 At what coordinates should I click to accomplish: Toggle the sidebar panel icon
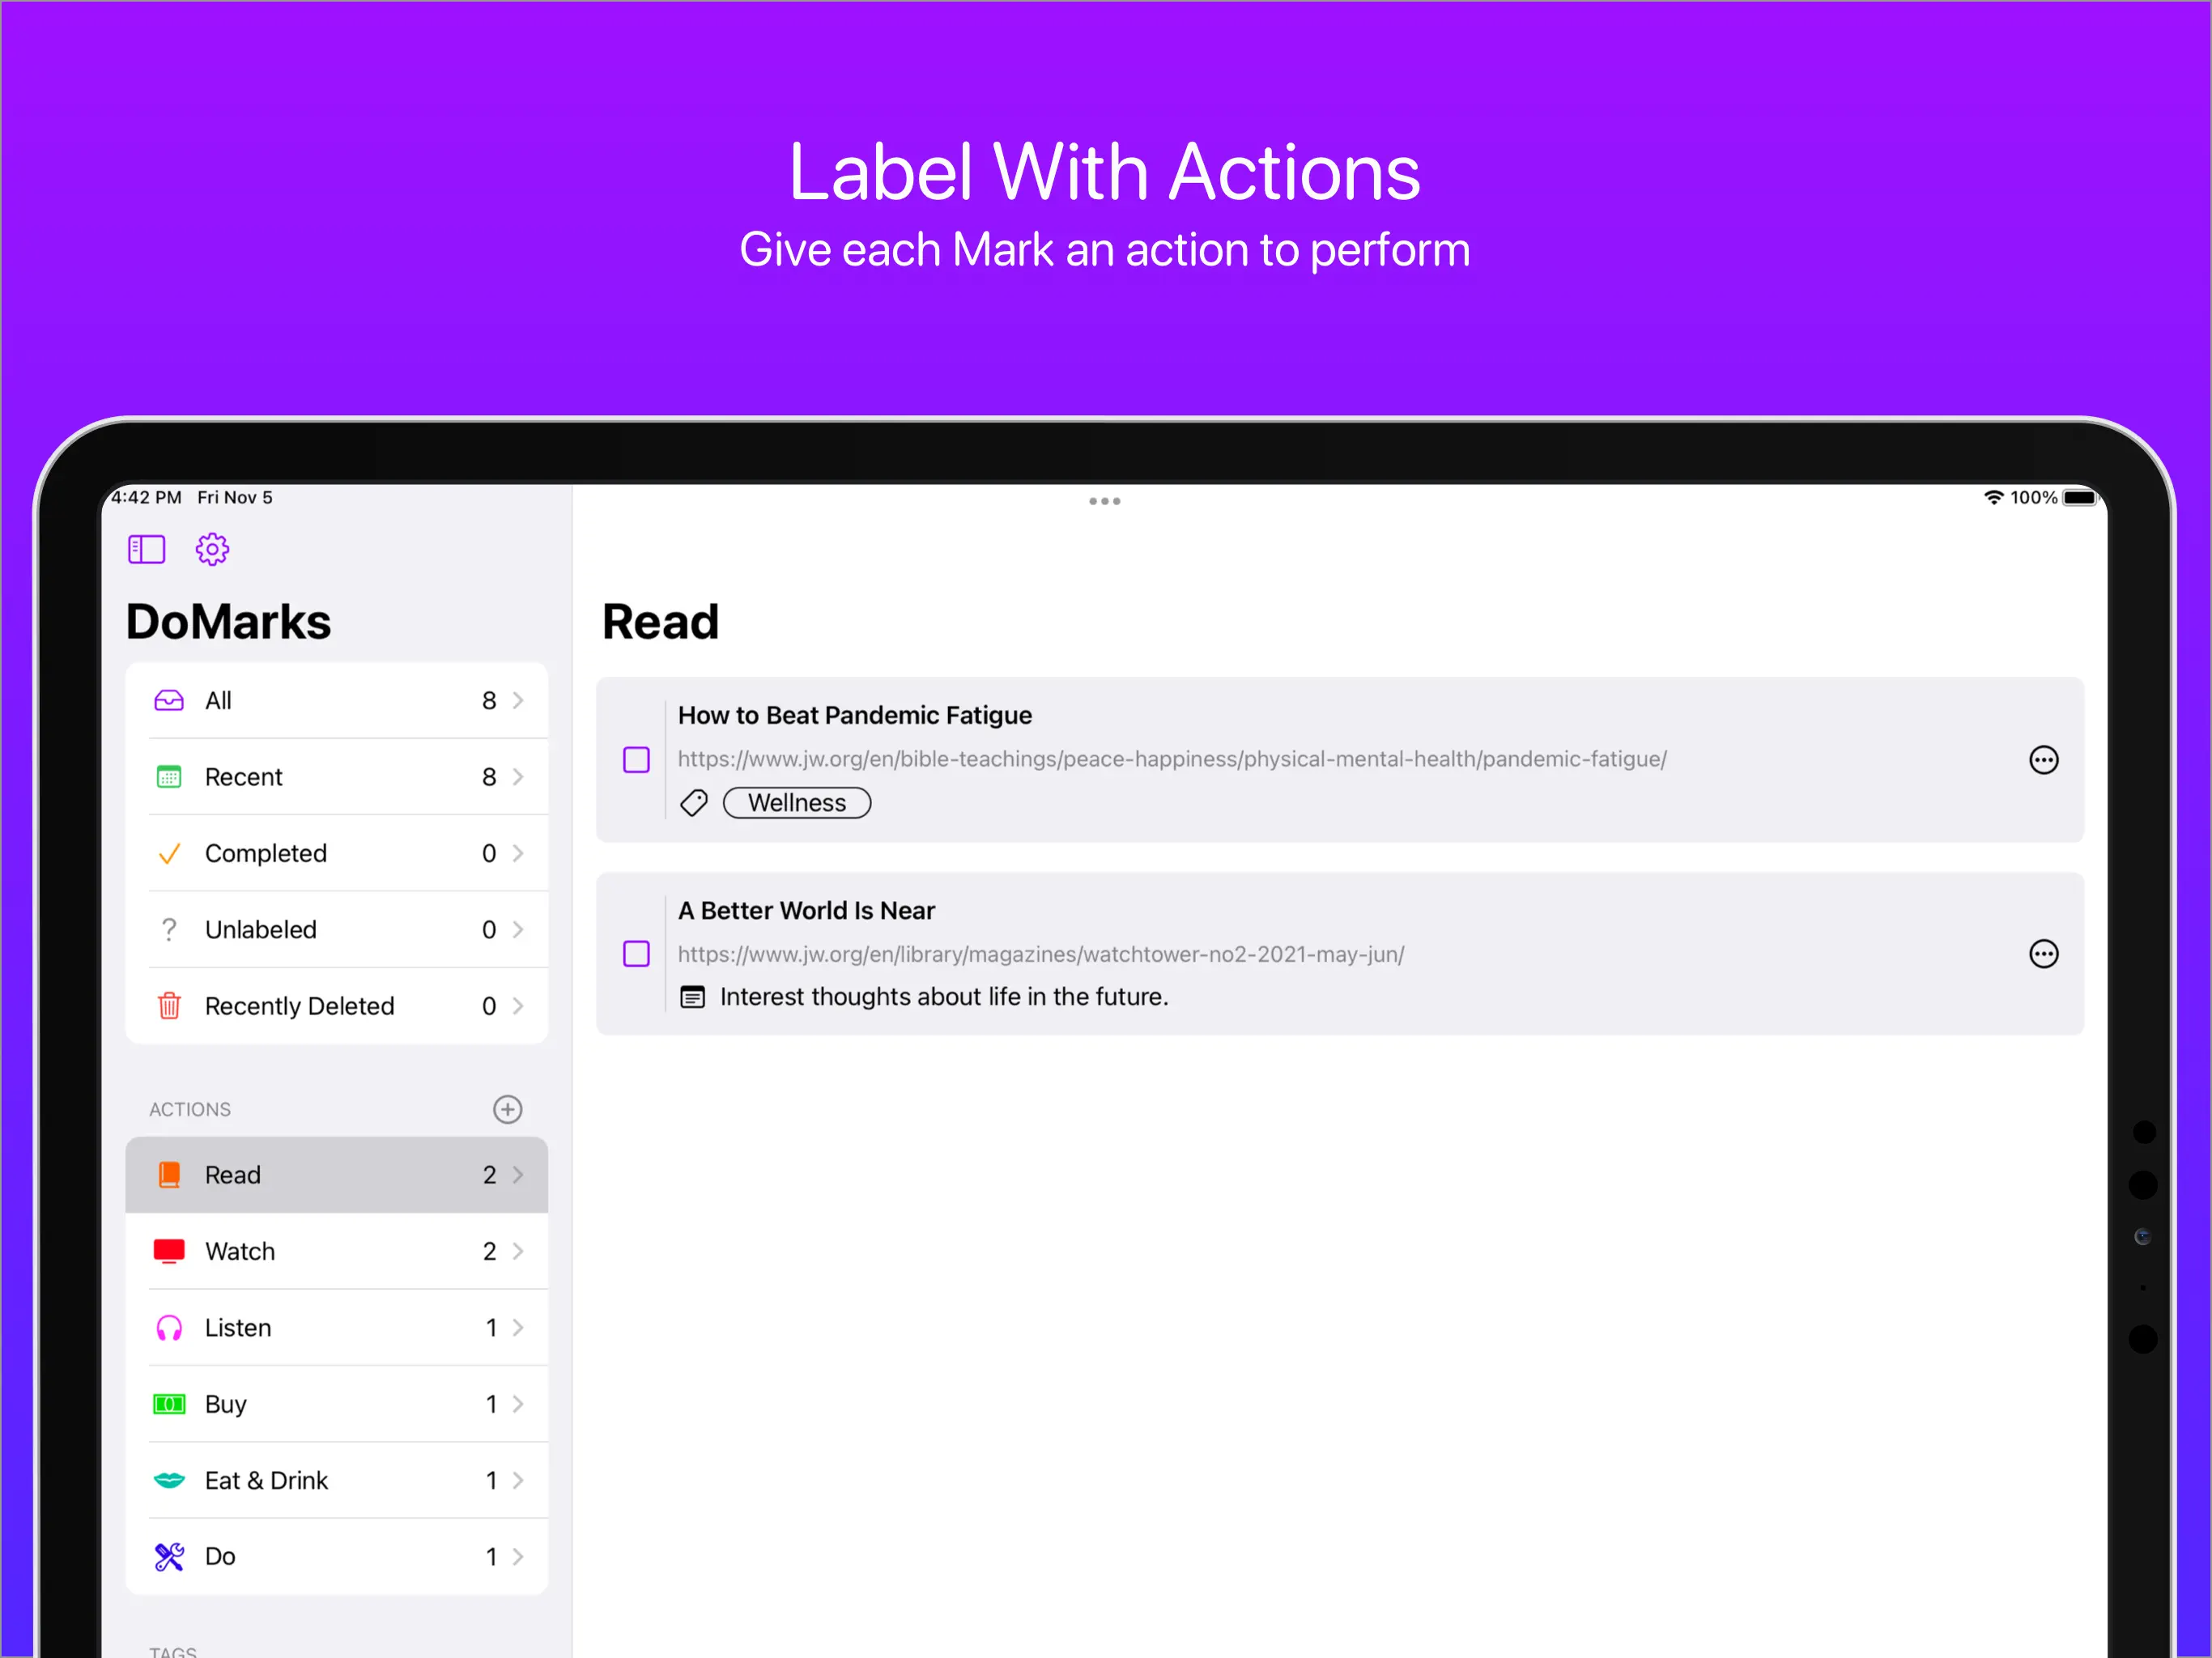[x=146, y=549]
